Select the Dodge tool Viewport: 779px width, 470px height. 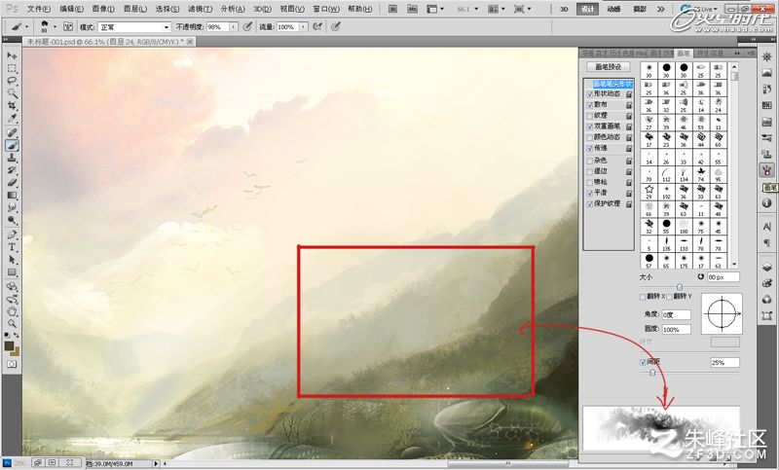pos(12,220)
